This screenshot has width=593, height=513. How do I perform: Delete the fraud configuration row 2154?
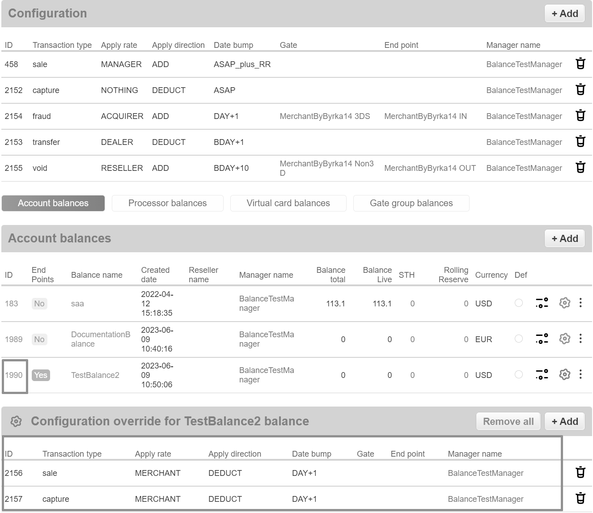580,116
